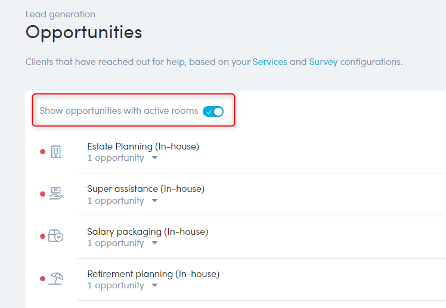The height and width of the screenshot is (308, 446).
Task: Click red status dot beside Salary packaging
Action: point(43,237)
